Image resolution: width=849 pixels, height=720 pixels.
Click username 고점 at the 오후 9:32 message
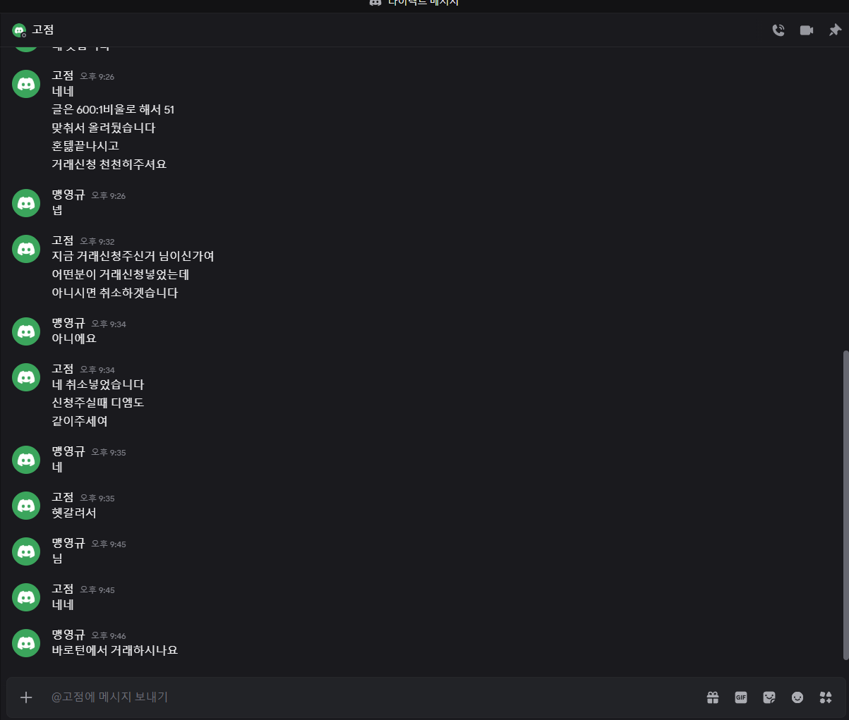point(63,240)
